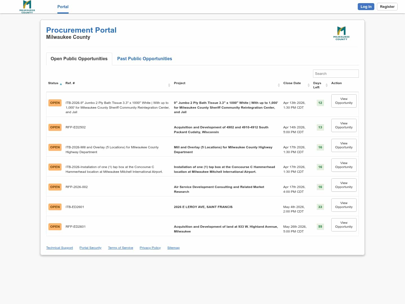Sort by Ref. # column arrows
Viewport: 405px width, 304px height.
[169, 85]
